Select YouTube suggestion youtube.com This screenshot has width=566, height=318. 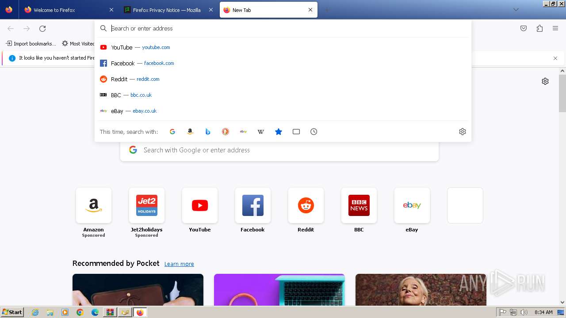pos(283,47)
